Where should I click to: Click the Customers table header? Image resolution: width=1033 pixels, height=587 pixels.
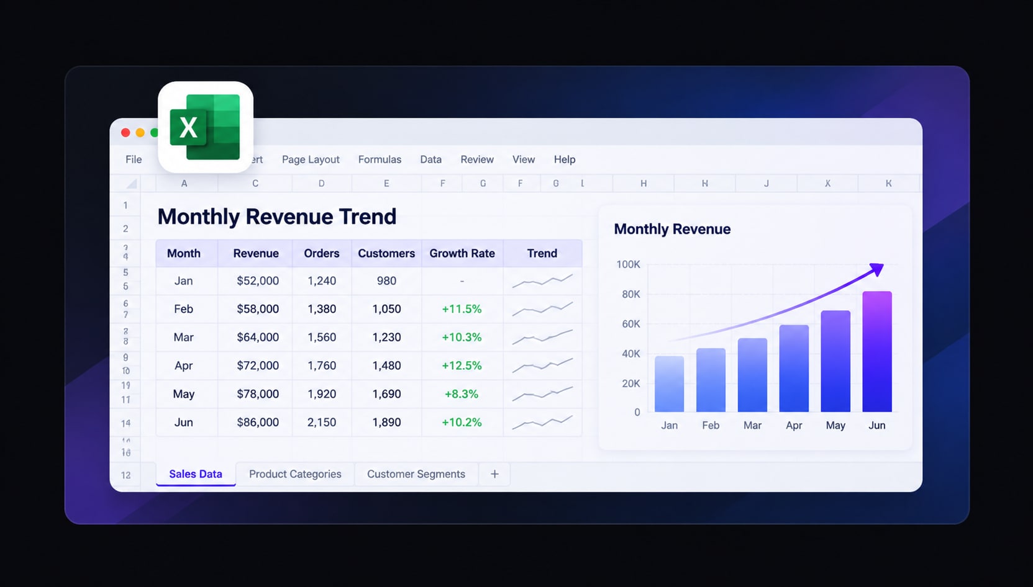[386, 253]
